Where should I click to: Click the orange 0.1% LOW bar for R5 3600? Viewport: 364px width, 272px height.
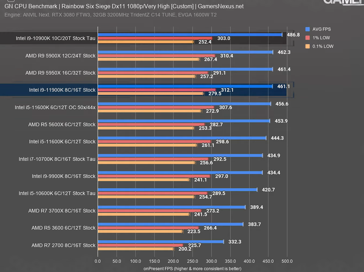click(140, 231)
